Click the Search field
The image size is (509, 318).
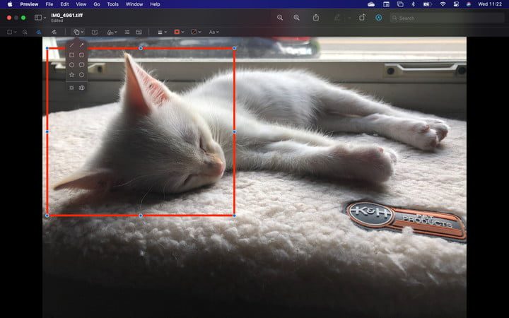coord(424,18)
